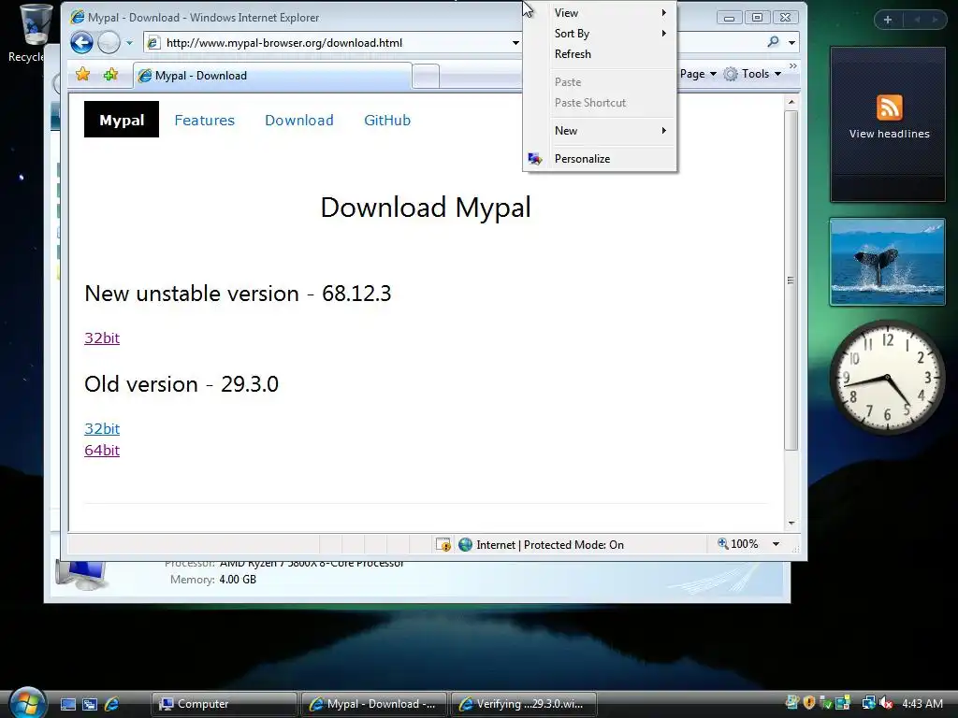
Task: Choose Refresh from the context menu
Action: pos(600,53)
